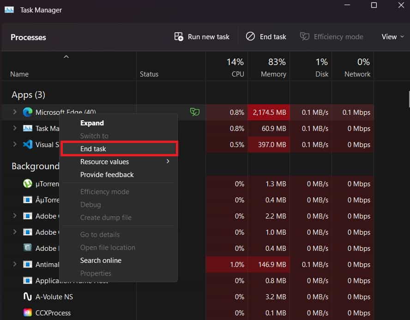Collapse column header using top chevron
Image resolution: width=410 pixels, height=320 pixels.
tap(66, 57)
